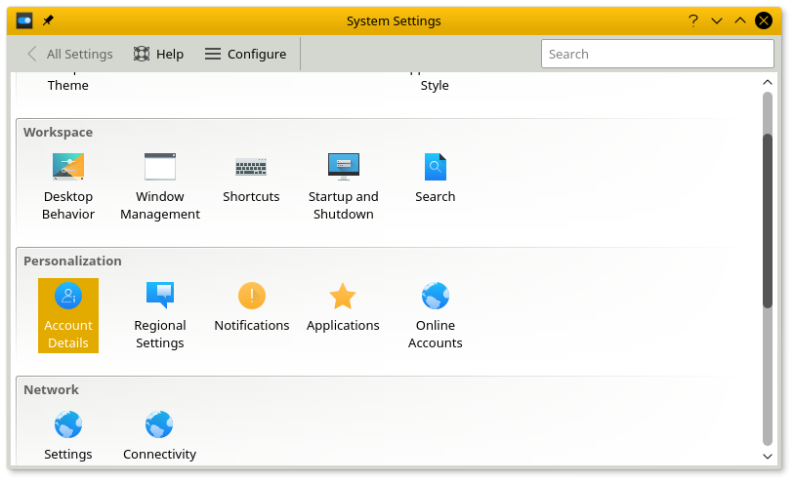The height and width of the screenshot is (482, 794).
Task: Open Notifications settings
Action: 252,307
